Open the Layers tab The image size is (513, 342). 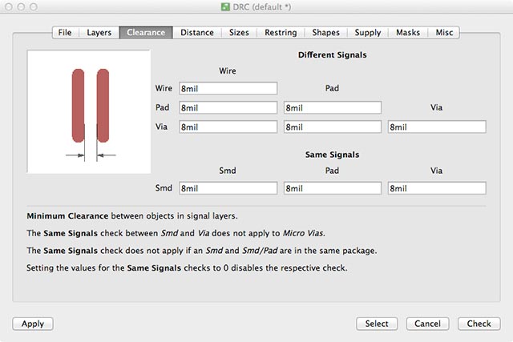(x=99, y=33)
